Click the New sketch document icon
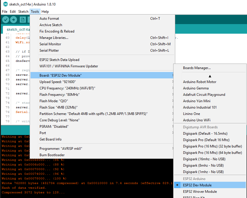This screenshot has width=247, height=198. coord(23,20)
